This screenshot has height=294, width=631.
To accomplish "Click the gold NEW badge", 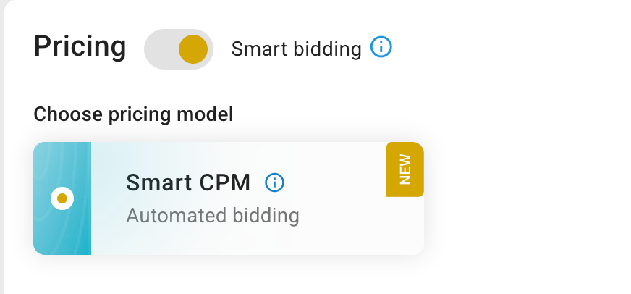I will 405,169.
